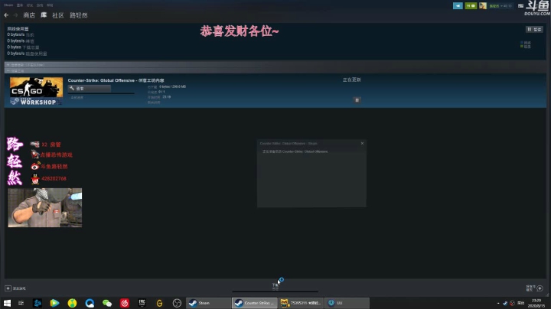This screenshot has width=551, height=309.
Task: Switch to the UU taskbar window
Action: point(347,303)
